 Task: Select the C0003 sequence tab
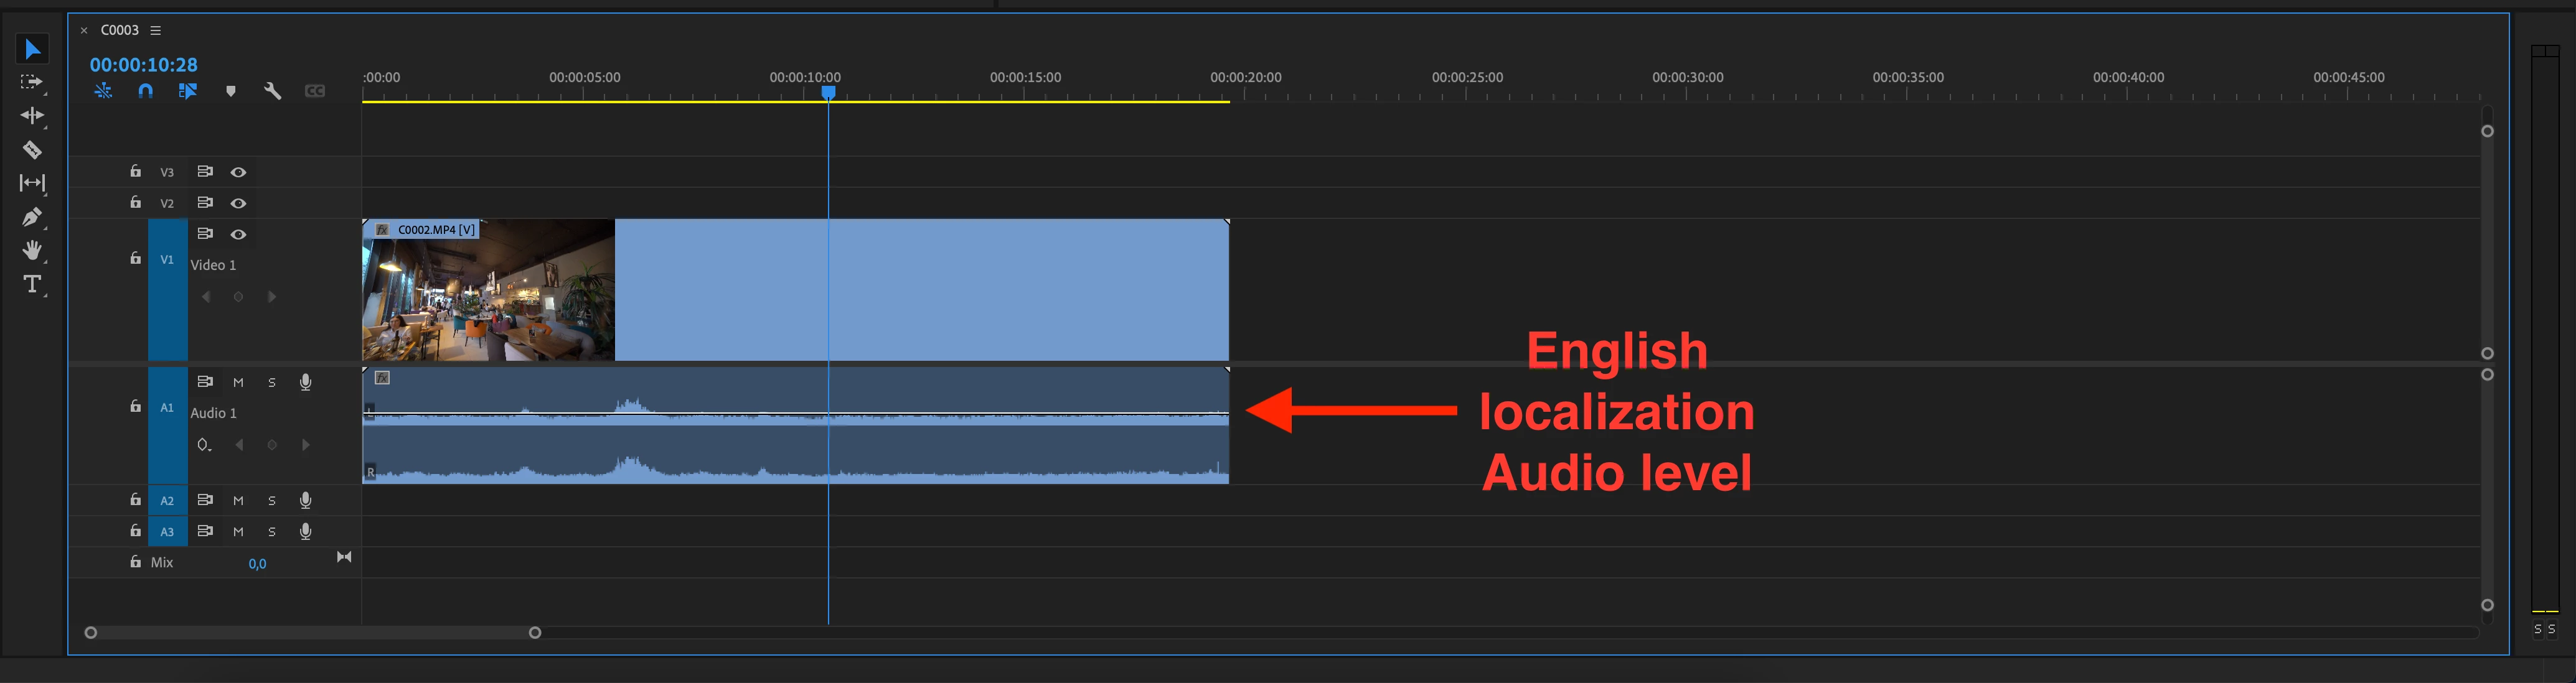tap(119, 30)
